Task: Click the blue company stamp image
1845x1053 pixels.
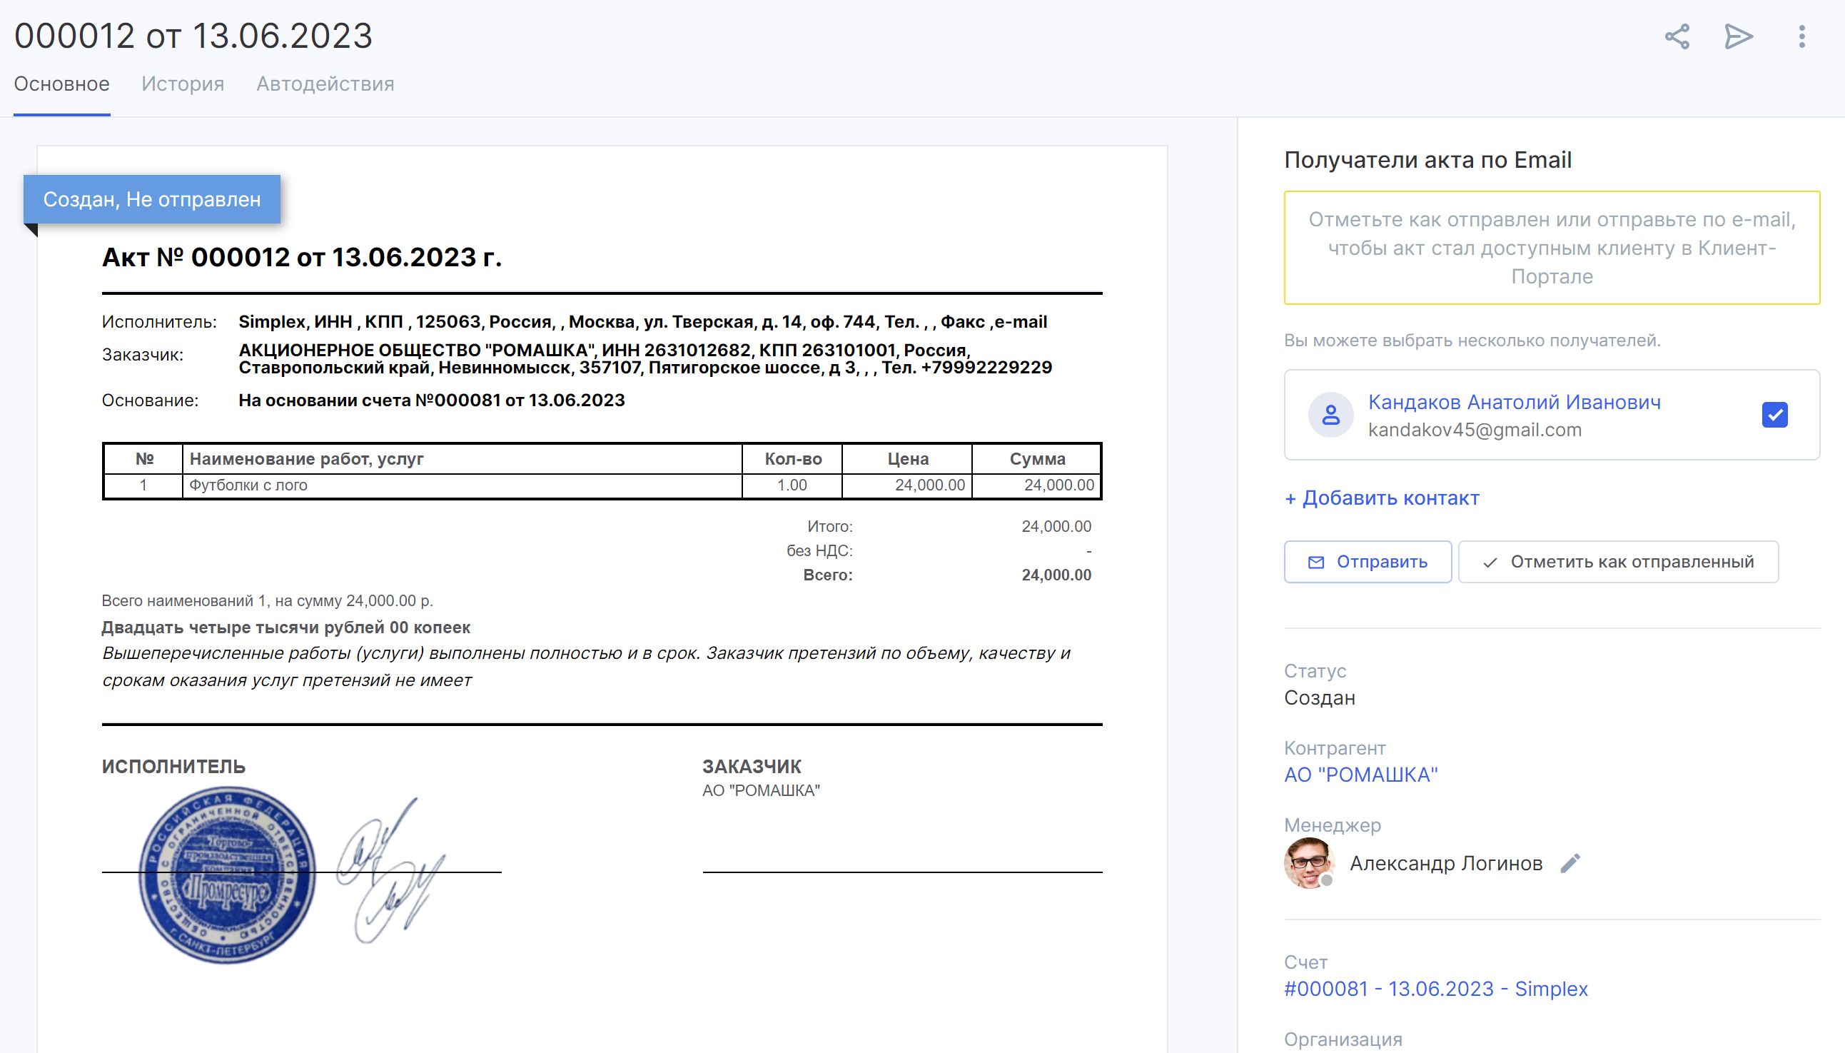Action: click(x=227, y=875)
